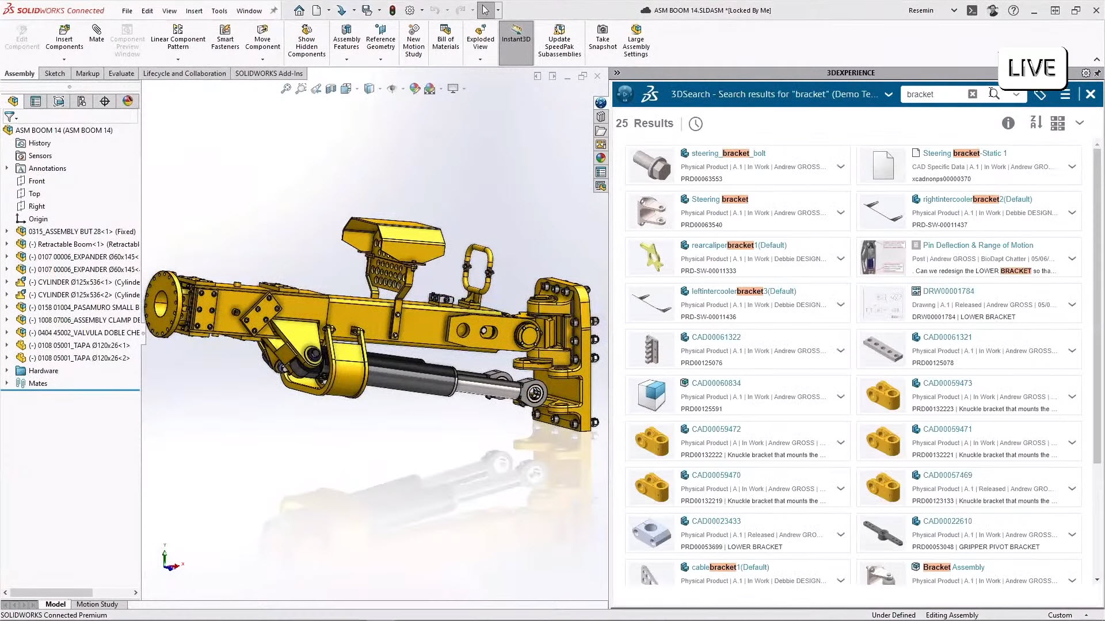
Task: Expand the Mates node in the feature tree
Action: coord(7,383)
